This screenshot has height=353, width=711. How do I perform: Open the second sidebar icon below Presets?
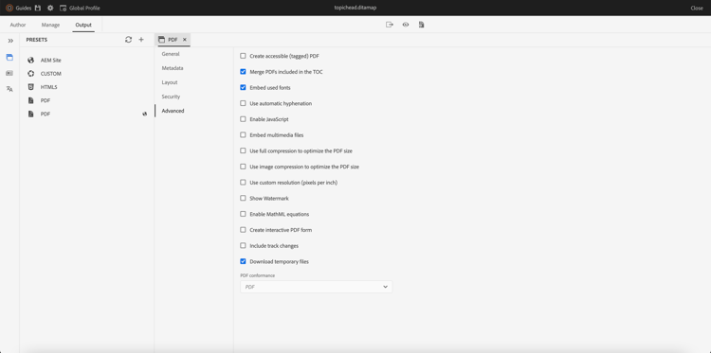point(9,73)
